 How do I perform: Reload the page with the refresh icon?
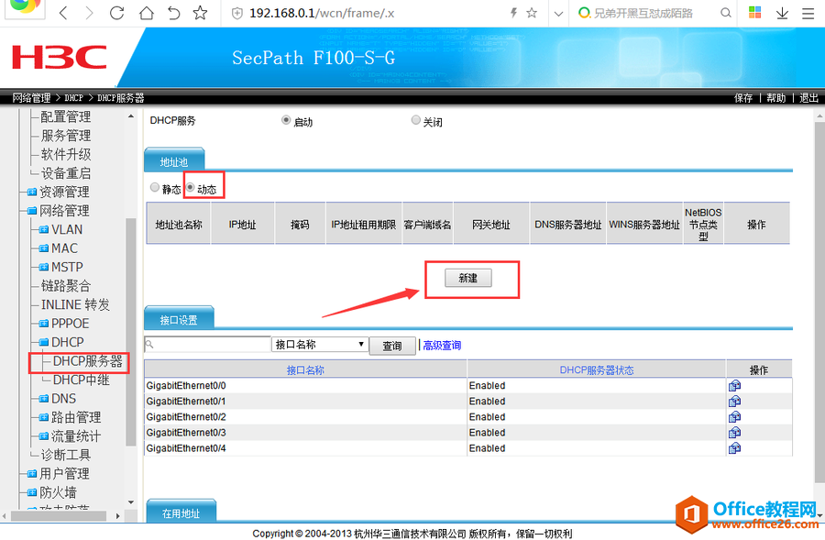pos(116,13)
